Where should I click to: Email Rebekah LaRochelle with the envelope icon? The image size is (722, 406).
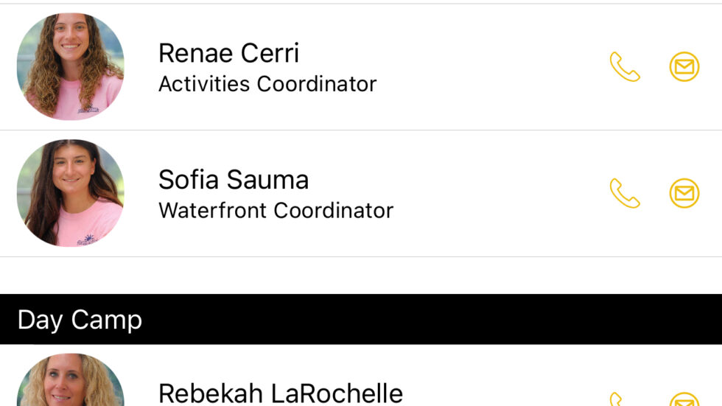click(684, 399)
